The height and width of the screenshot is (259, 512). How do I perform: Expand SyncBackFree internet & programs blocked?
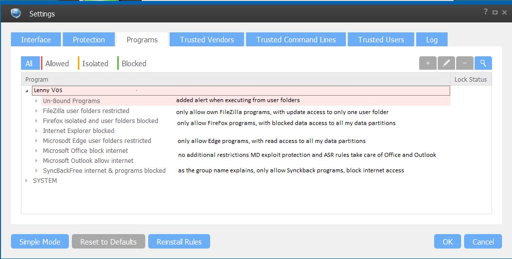coord(36,170)
